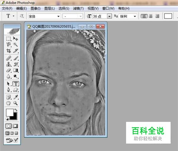Open the 帮助(H) menu
This screenshot has width=178, height=151.
124,9
